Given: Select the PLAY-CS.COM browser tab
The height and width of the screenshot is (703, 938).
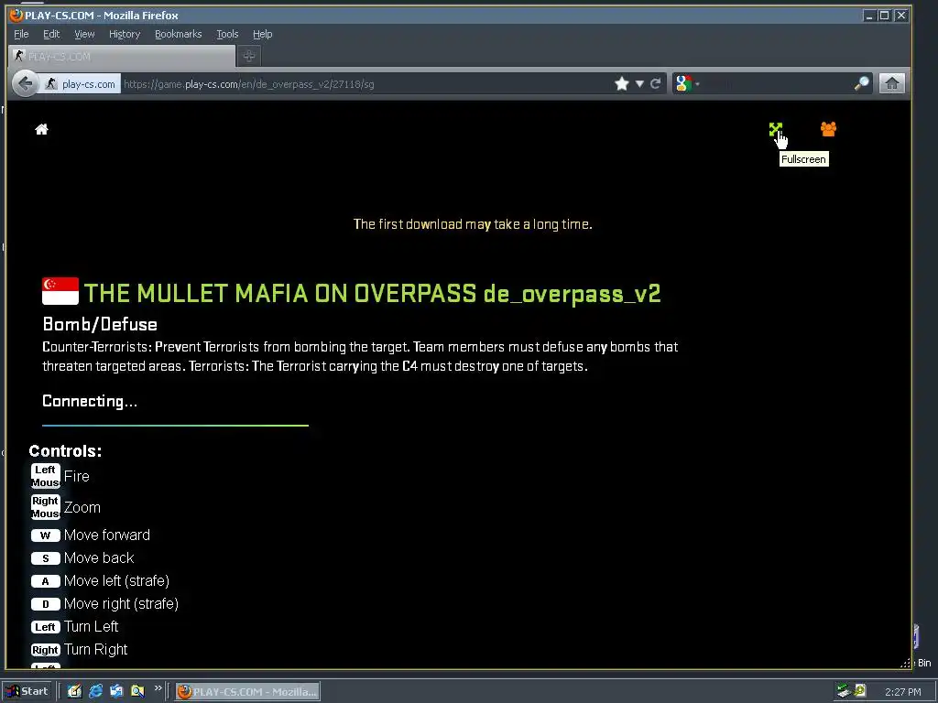Looking at the screenshot, I should click(122, 56).
